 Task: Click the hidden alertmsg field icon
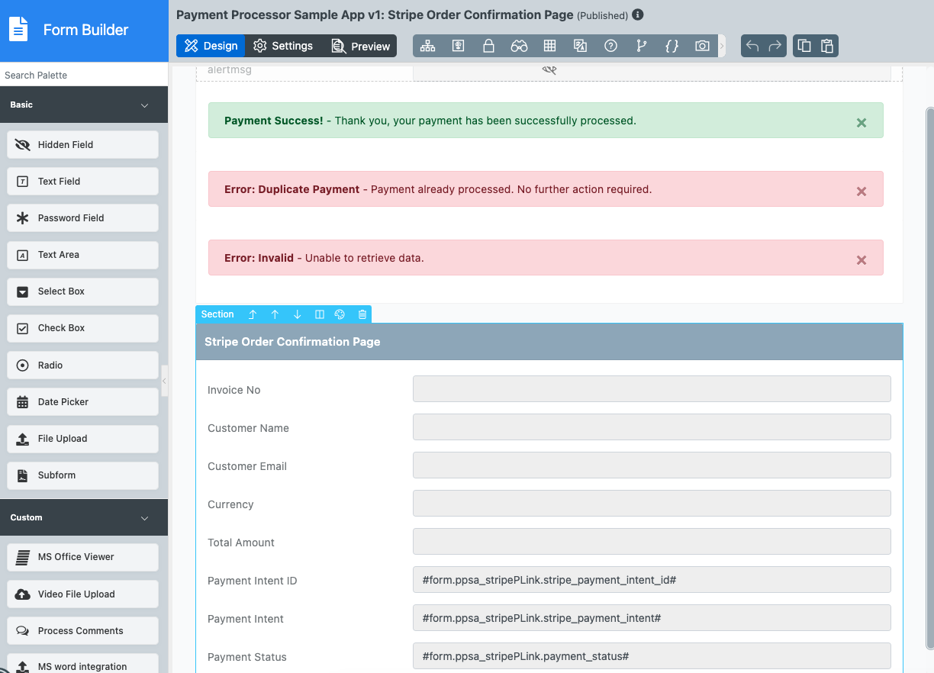(x=549, y=70)
